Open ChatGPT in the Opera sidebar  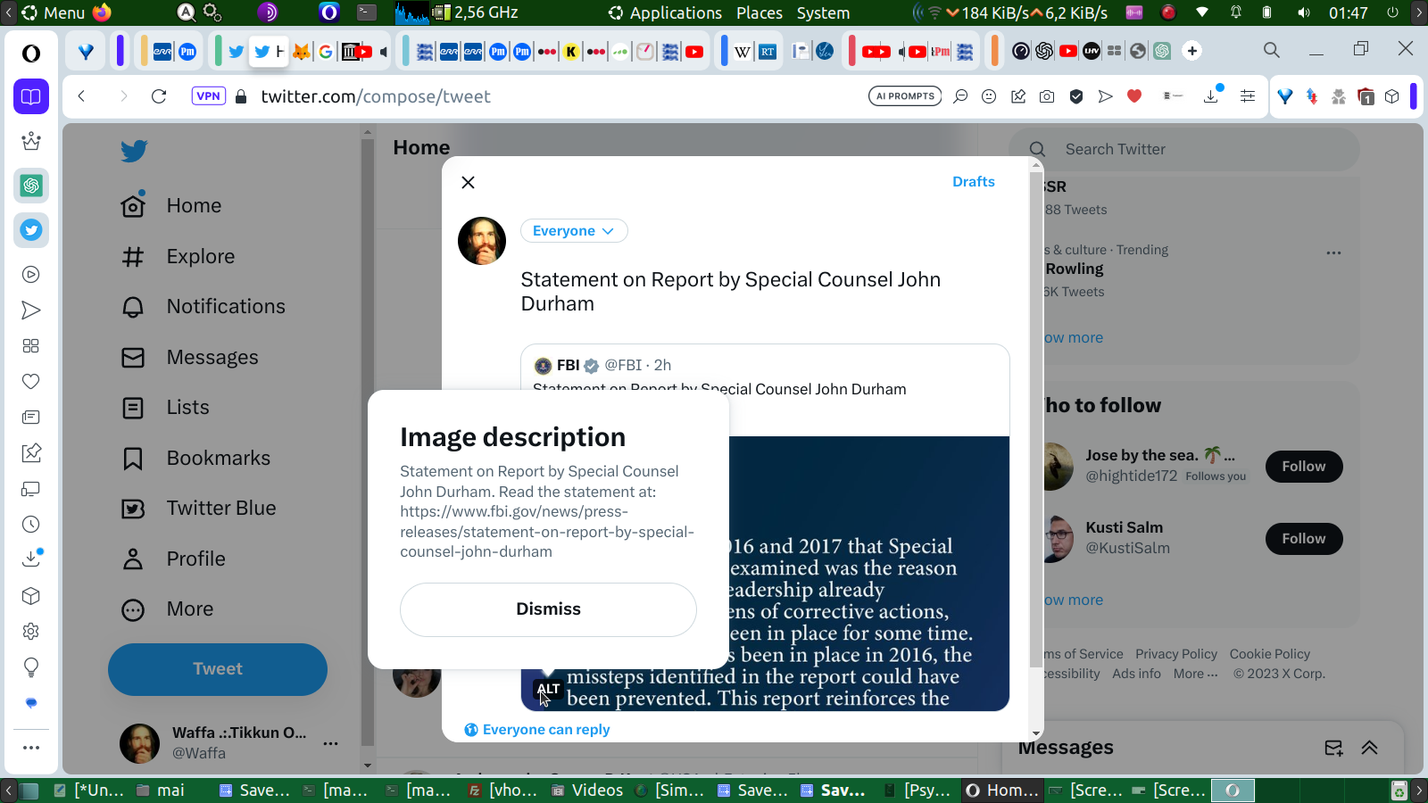pos(31,186)
